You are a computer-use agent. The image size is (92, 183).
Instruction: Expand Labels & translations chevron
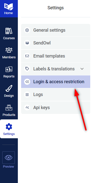82,69
